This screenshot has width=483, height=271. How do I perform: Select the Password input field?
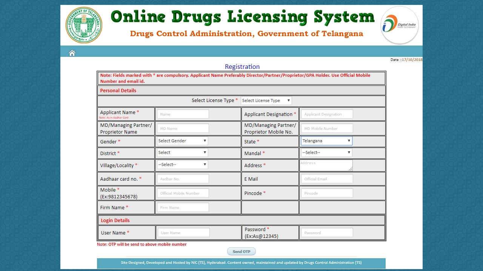326,232
